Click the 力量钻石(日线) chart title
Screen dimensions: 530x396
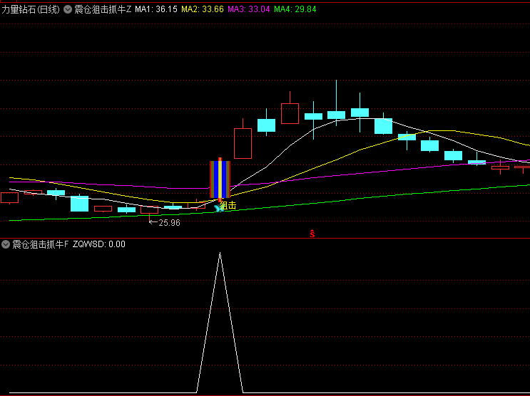click(30, 9)
